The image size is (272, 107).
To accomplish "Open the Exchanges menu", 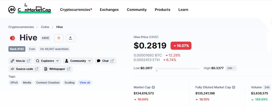I will pos(109,10).
